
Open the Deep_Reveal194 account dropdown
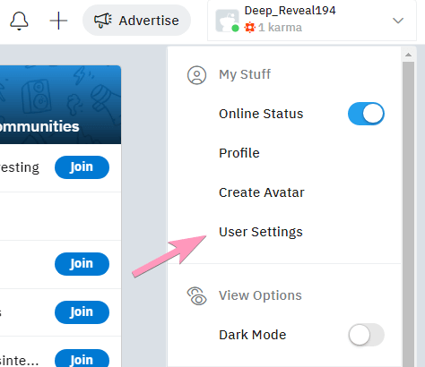coord(312,21)
